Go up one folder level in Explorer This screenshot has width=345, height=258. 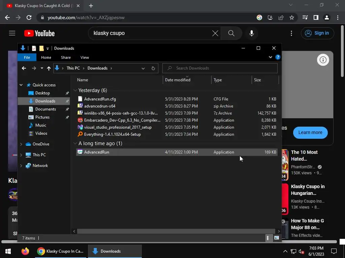click(x=49, y=68)
